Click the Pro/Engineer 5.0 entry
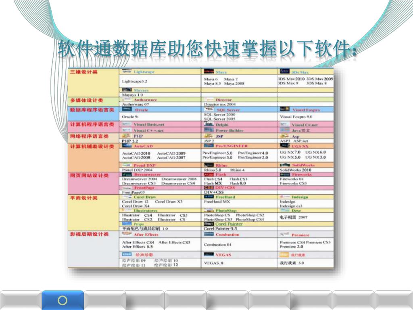 coord(217,153)
